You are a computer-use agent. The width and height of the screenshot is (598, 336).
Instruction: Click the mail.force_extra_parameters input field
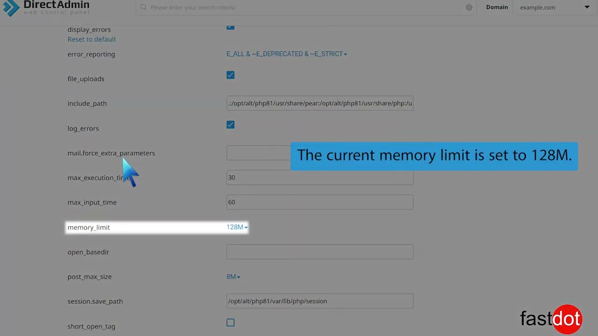pyautogui.click(x=258, y=153)
